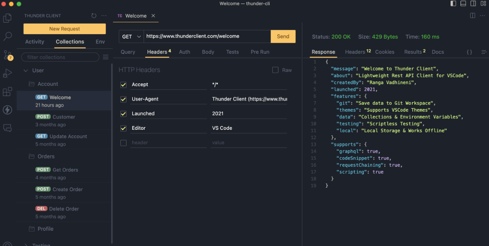Select the POST Get Orders request

[64, 173]
